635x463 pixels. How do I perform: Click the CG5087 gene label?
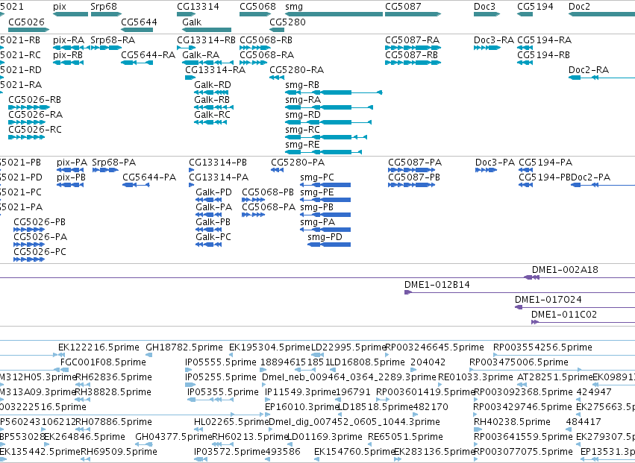403,7
